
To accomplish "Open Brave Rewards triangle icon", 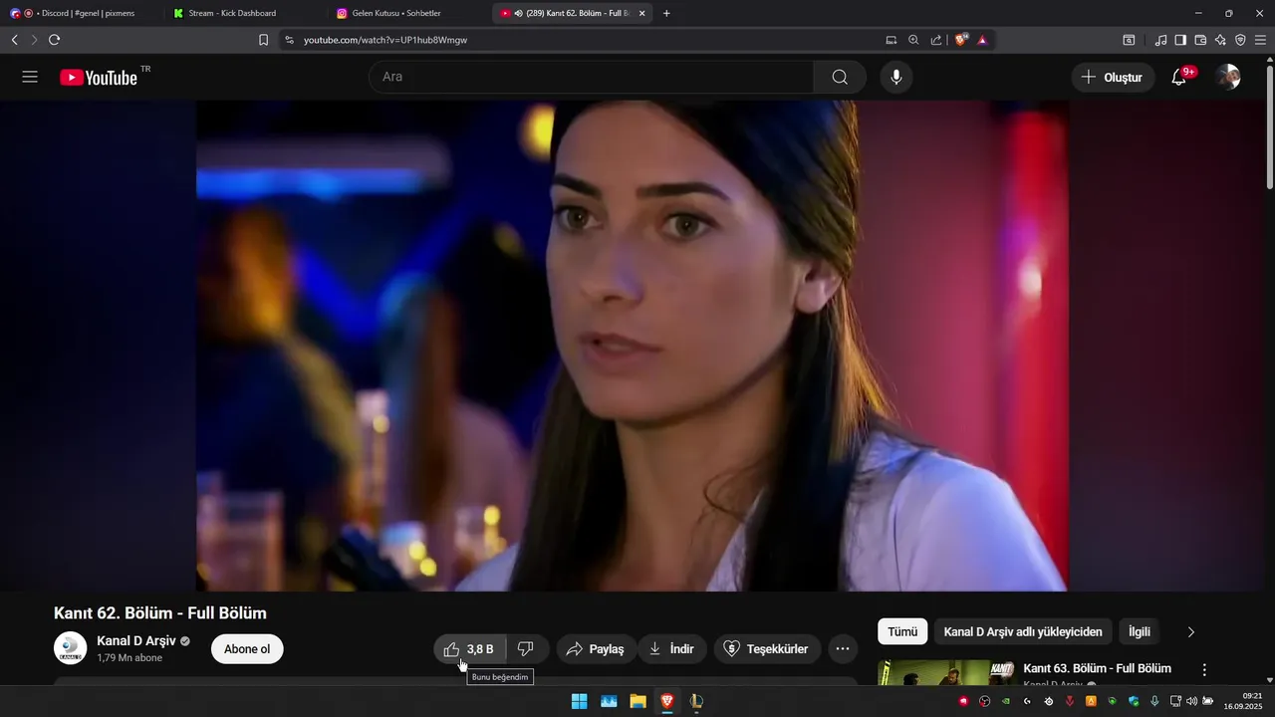I will coord(982,40).
